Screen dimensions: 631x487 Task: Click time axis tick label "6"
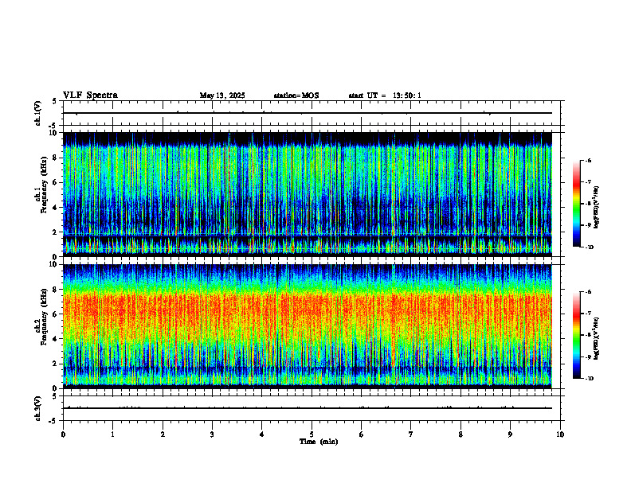[362, 434]
